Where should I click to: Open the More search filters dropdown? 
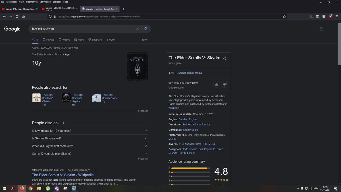tap(111, 40)
